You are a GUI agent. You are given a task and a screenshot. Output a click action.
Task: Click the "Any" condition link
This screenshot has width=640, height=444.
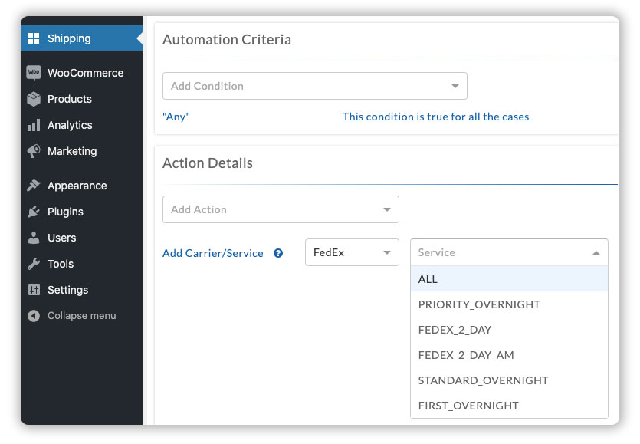pyautogui.click(x=176, y=117)
